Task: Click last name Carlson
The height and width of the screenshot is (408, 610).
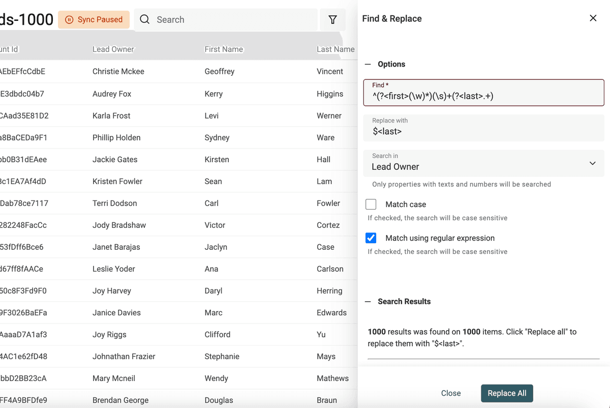Action: [x=330, y=269]
